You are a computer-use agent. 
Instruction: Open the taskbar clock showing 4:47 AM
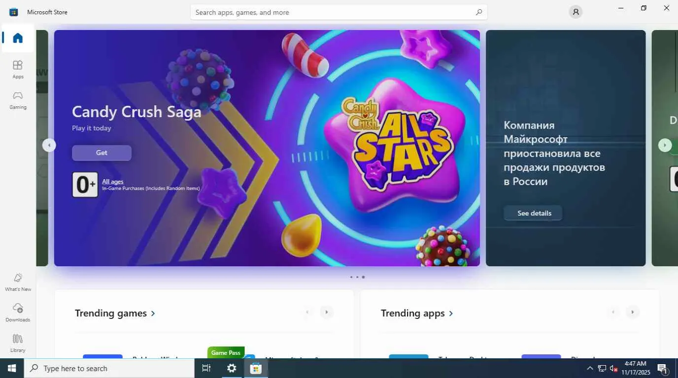tap(636, 368)
